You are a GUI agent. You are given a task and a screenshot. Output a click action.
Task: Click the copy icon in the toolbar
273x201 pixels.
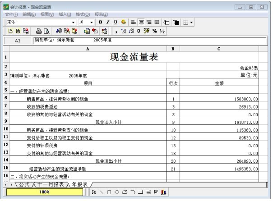[x=66, y=31]
